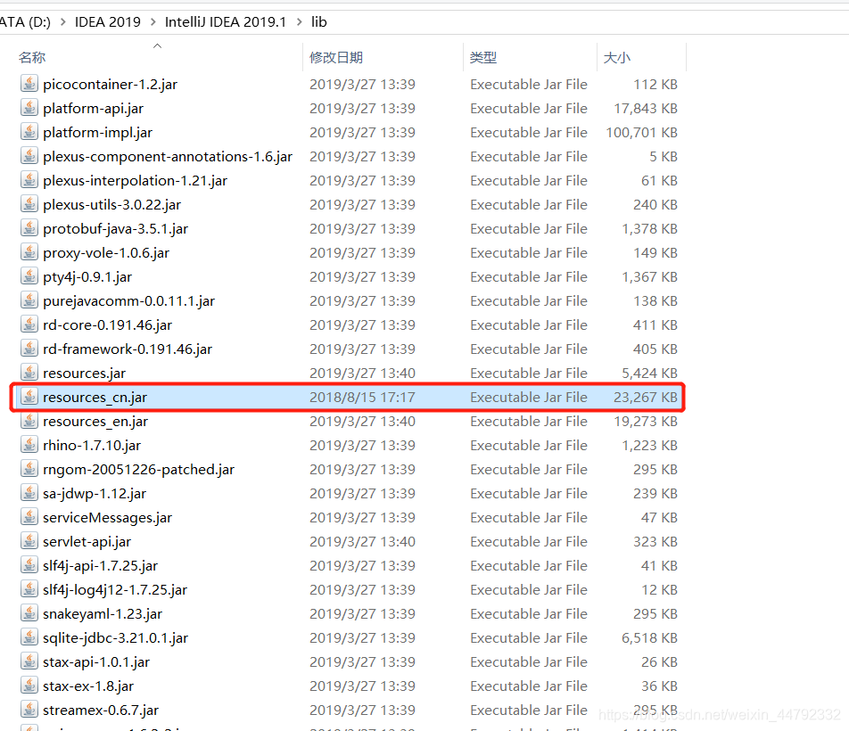This screenshot has height=731, width=849.
Task: Expand the chevron after IDEA 2019 in breadcrumb
Action: [x=153, y=21]
